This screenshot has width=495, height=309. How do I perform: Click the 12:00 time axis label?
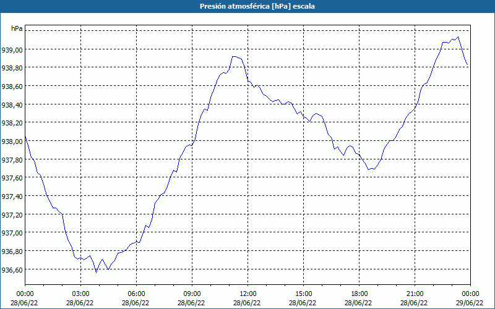point(248,294)
